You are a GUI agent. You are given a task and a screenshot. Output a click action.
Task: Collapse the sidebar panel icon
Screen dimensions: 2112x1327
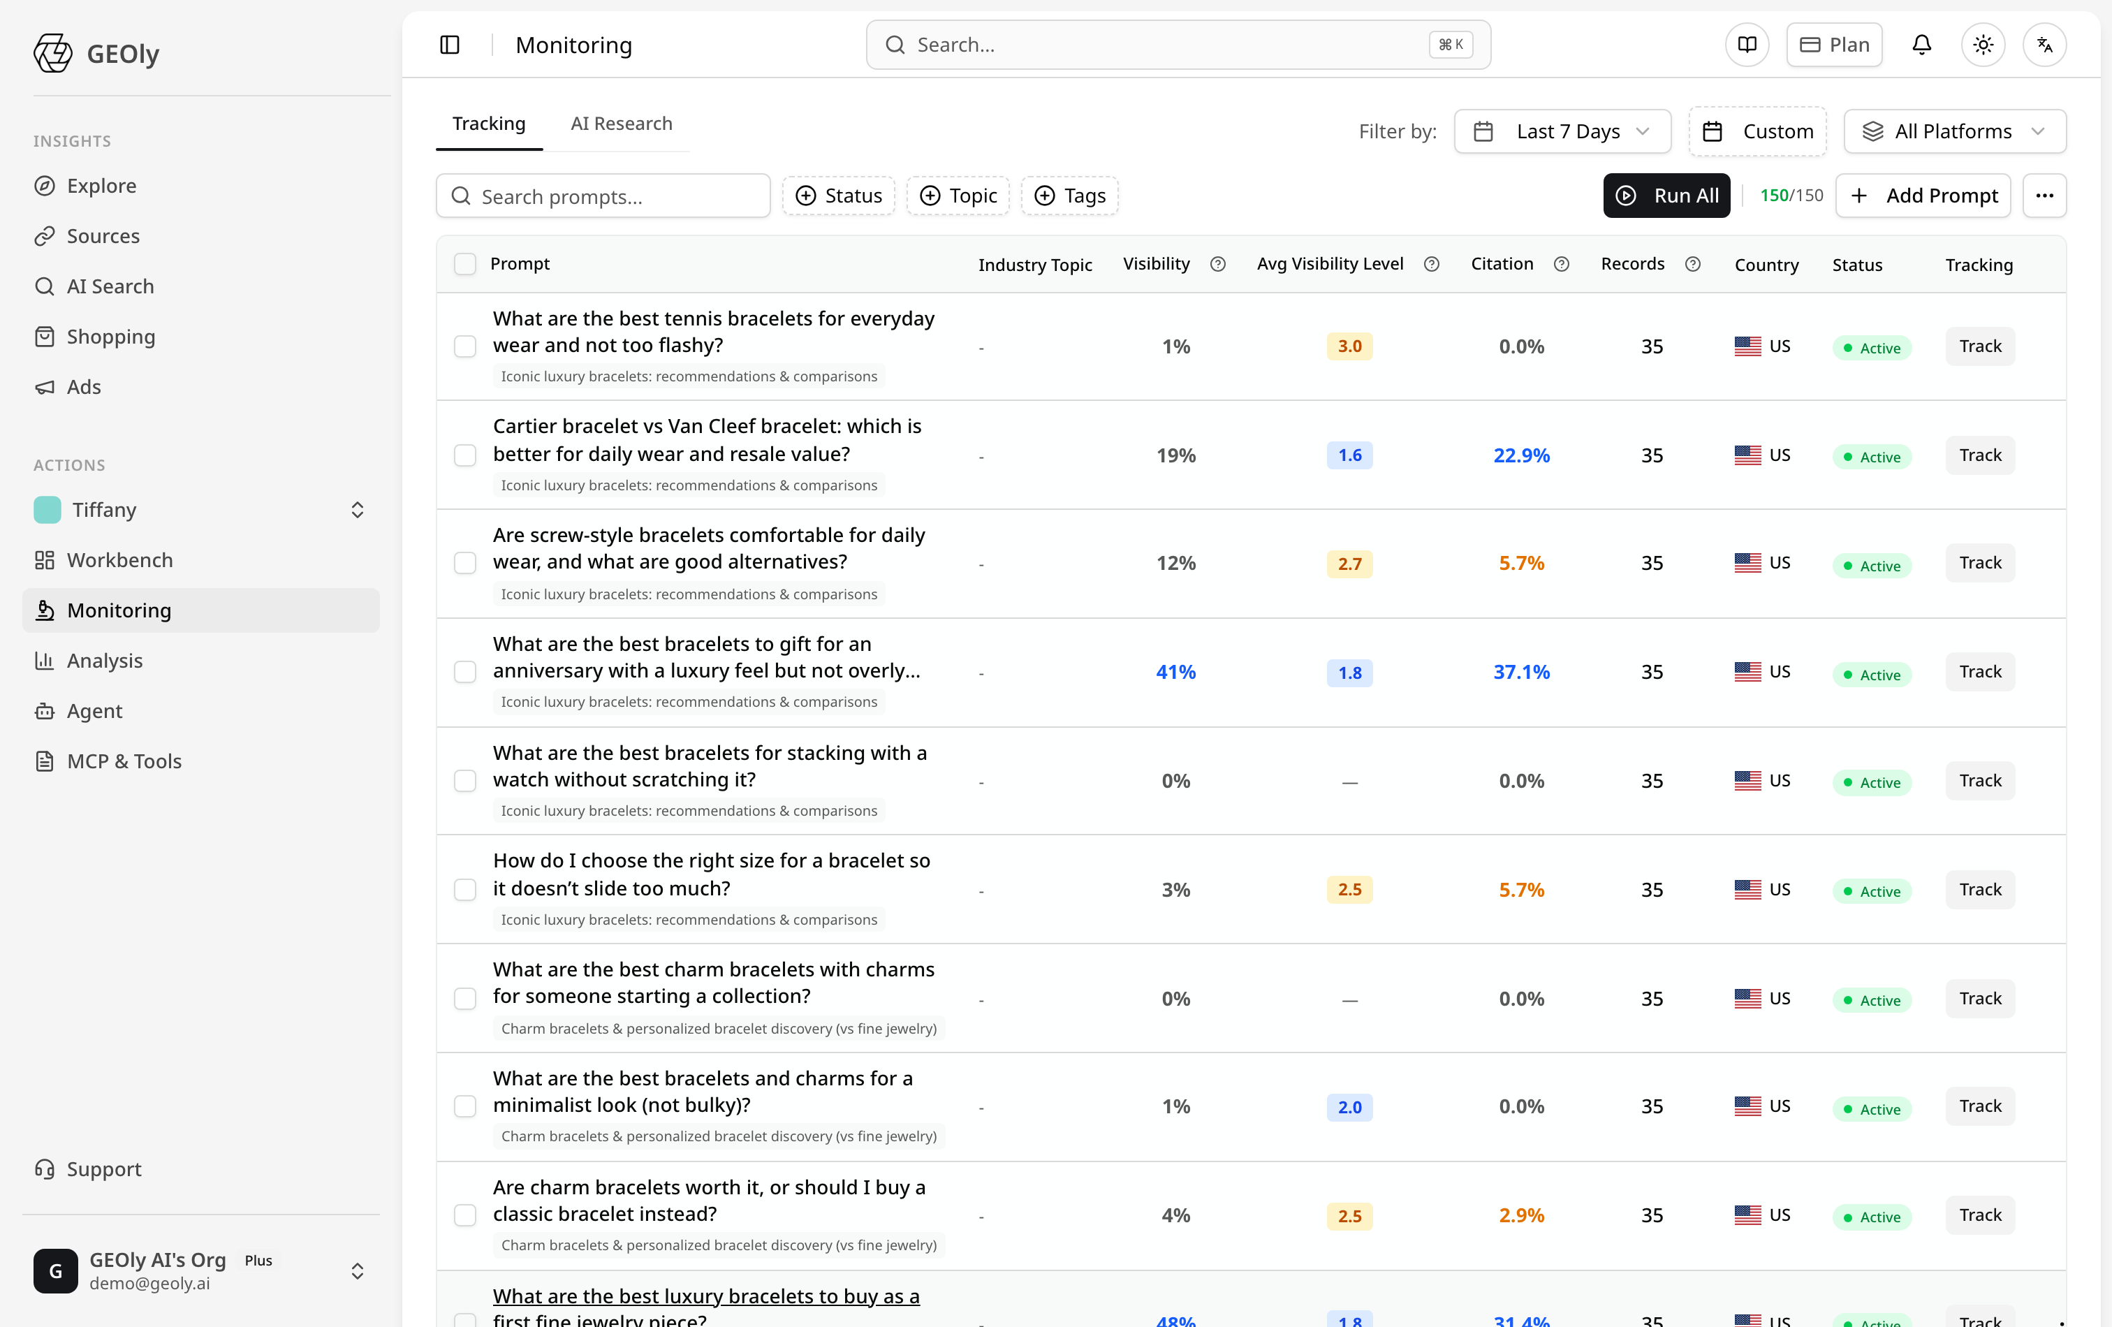pos(449,45)
